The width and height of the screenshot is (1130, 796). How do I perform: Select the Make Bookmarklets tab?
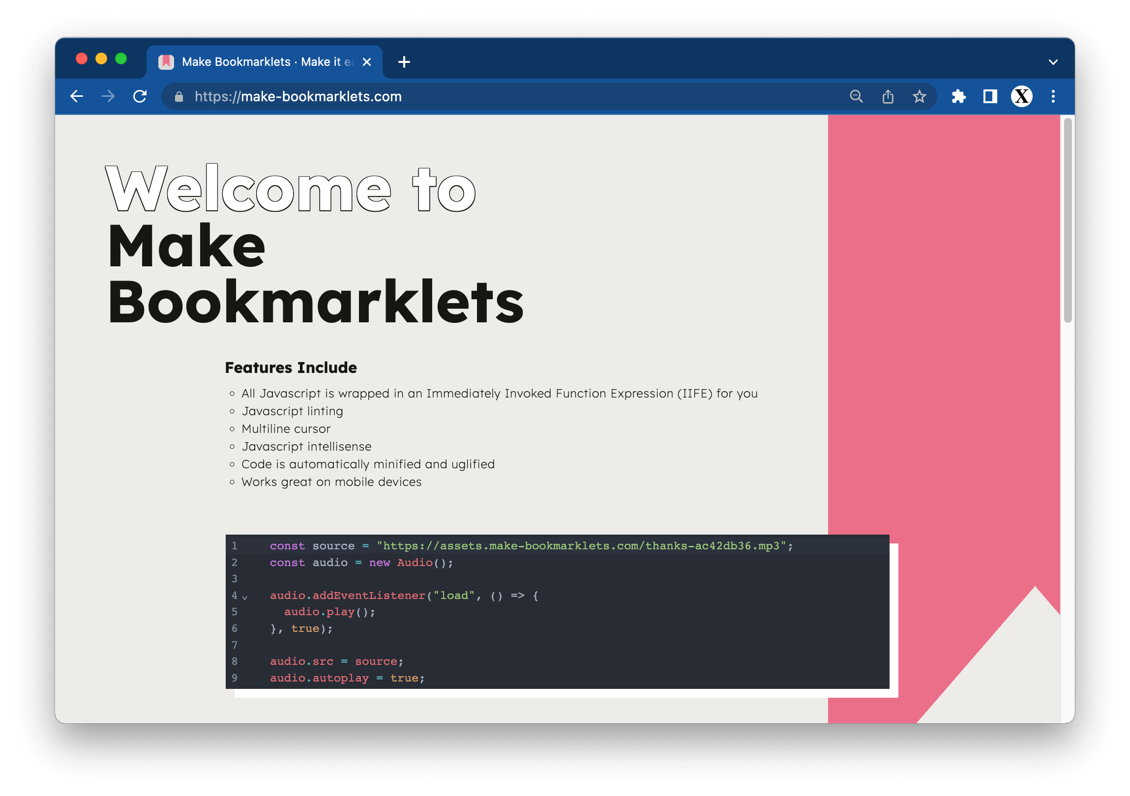click(x=261, y=62)
